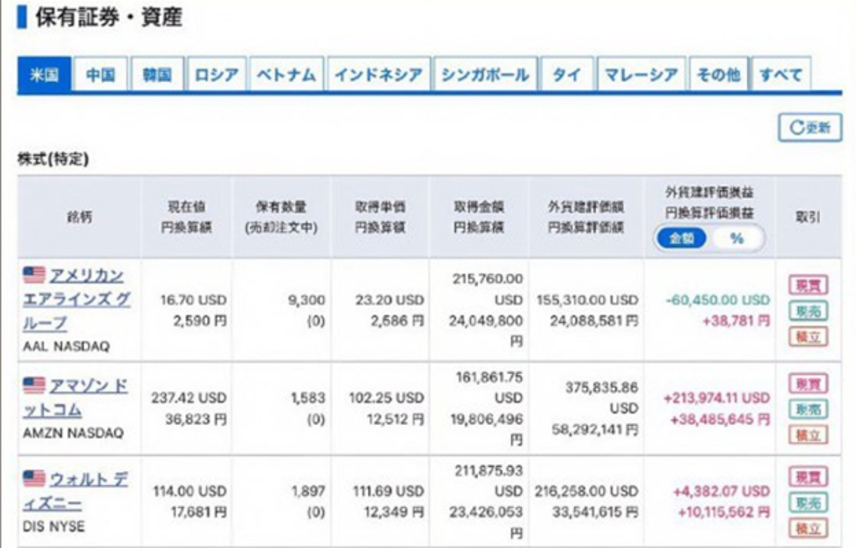Image resolution: width=856 pixels, height=548 pixels.
Task: Click the +213,974.11 USD gain value
Action: pyautogui.click(x=716, y=398)
